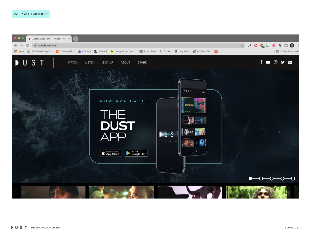311x233 pixels.
Task: Select the first filled carousel dot
Action: point(251,178)
